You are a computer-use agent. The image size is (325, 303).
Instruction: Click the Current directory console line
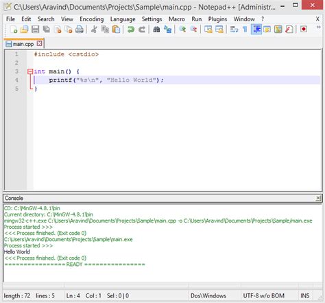pos(49,214)
